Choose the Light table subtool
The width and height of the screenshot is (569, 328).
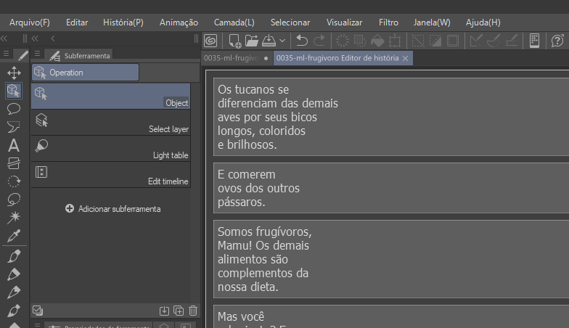(x=110, y=148)
